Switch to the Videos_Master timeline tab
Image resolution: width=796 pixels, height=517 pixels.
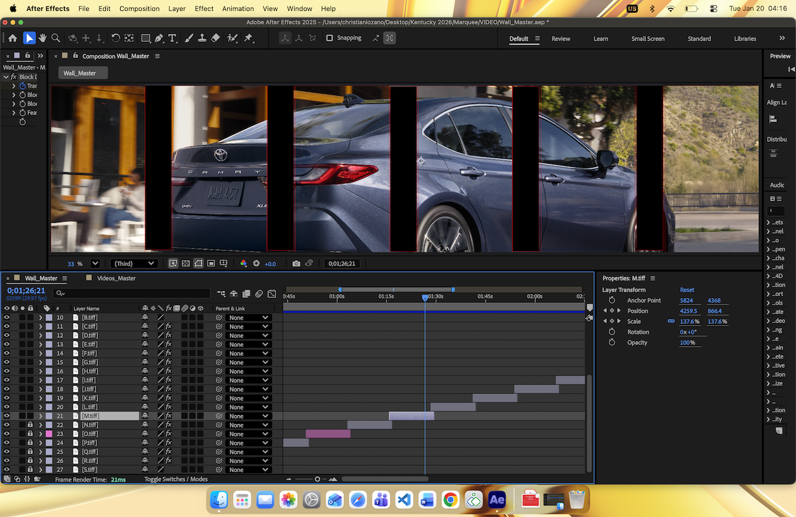116,278
